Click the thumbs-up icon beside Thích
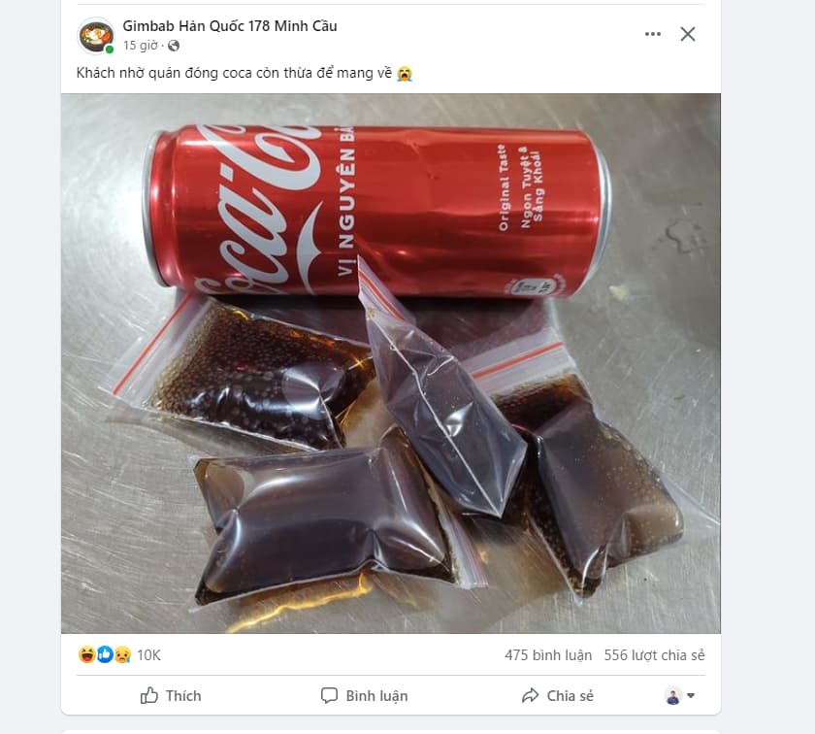 pos(149,695)
